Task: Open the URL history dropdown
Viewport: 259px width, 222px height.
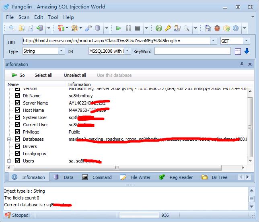Action: pos(213,41)
